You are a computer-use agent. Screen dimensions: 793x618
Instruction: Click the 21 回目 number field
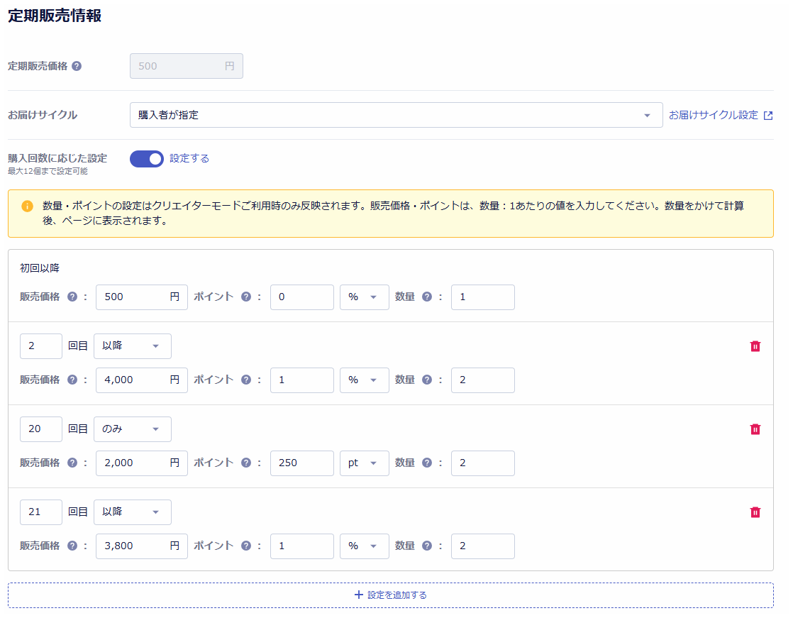(x=40, y=512)
